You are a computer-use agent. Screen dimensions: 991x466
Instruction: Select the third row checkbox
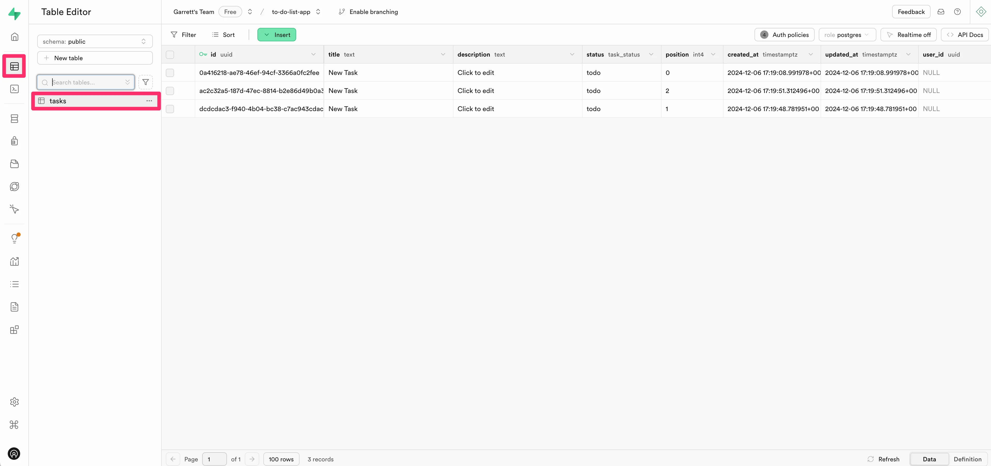tap(170, 109)
